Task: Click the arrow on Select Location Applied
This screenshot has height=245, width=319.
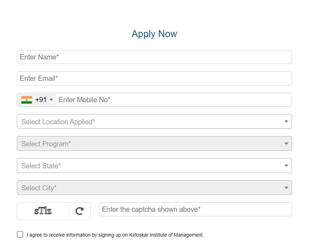Action: 286,122
